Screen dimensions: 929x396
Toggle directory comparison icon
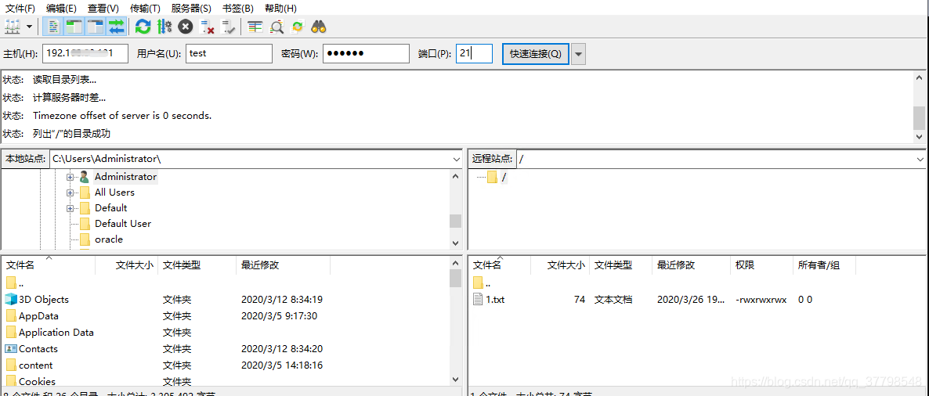point(277,26)
